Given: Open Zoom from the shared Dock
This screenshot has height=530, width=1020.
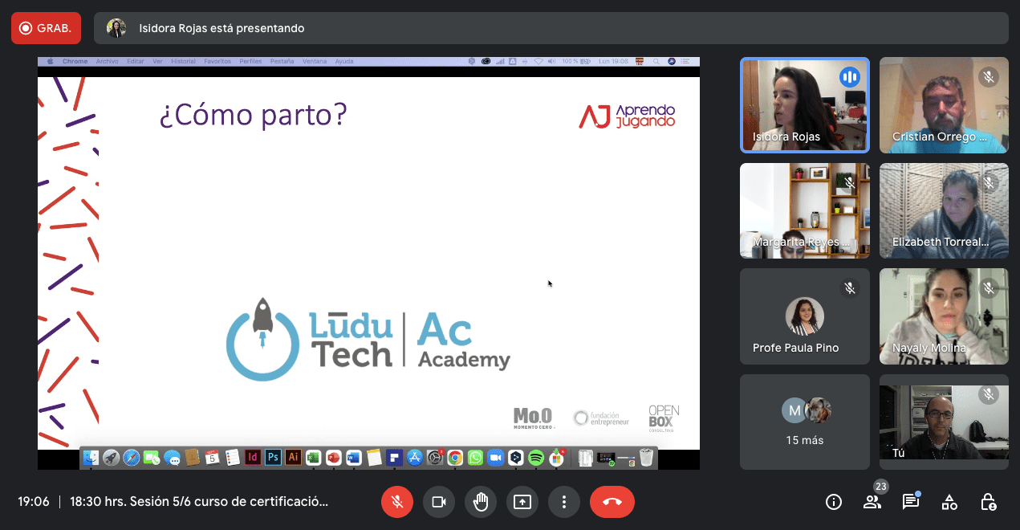Looking at the screenshot, I should [x=495, y=458].
